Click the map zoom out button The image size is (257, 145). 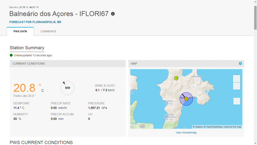[236, 86]
